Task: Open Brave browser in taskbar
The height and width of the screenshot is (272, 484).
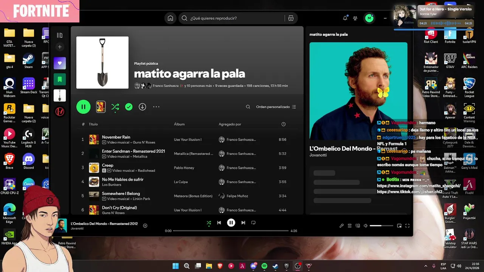Action: click(x=220, y=266)
